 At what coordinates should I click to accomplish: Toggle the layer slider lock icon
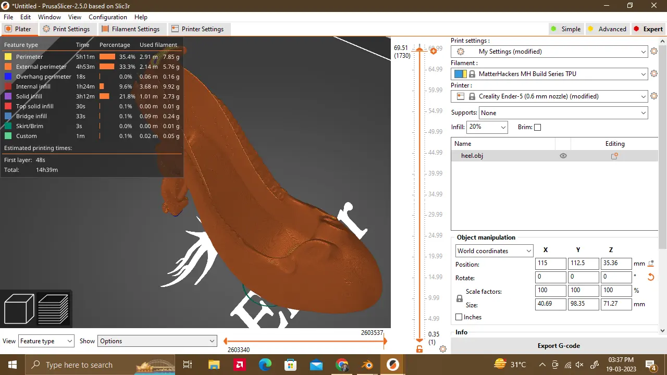419,349
